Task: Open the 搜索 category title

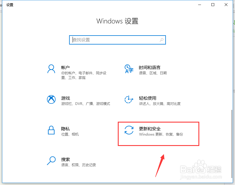Action: pos(65,160)
